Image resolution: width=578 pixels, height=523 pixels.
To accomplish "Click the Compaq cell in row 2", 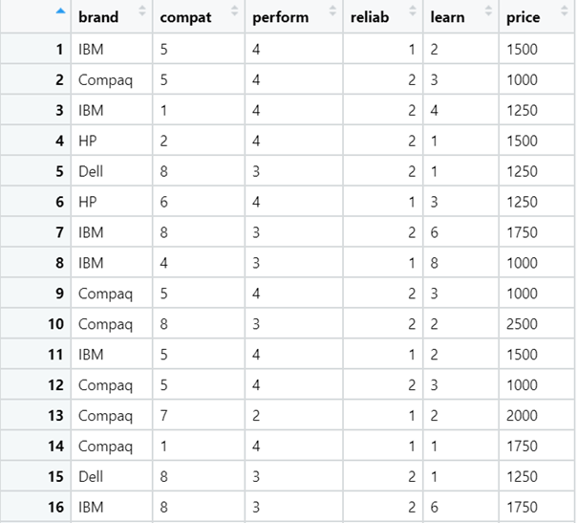I will (x=104, y=80).
